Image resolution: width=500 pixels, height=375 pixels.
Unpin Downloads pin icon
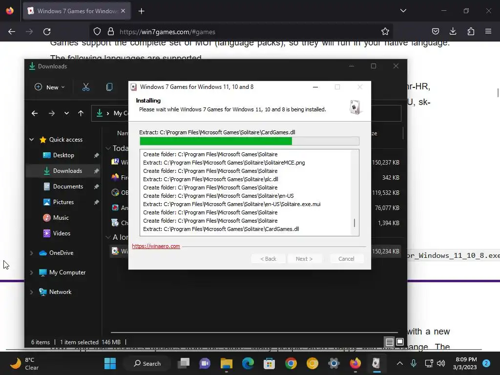pyautogui.click(x=96, y=171)
